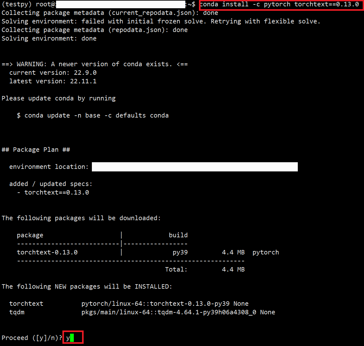The image size is (364, 346).
Task: Click the 'py39' build value
Action: coord(180,253)
